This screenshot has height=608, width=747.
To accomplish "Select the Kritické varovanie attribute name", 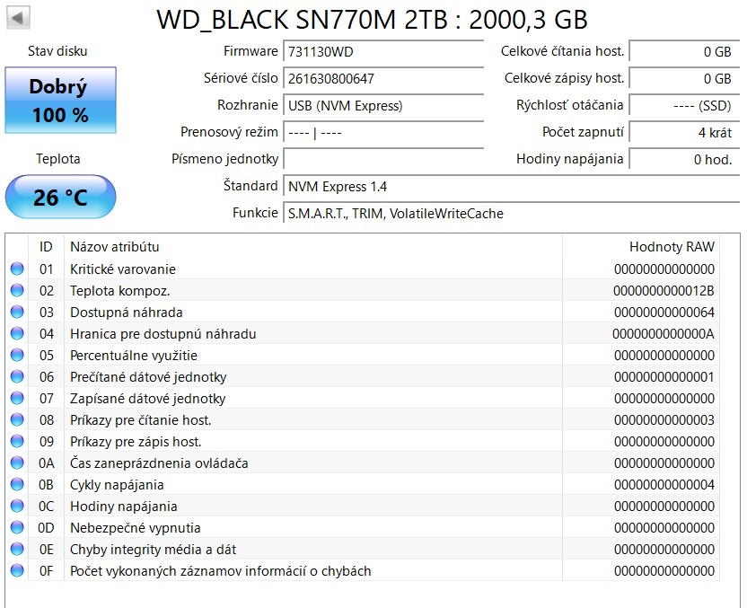I will coord(123,269).
